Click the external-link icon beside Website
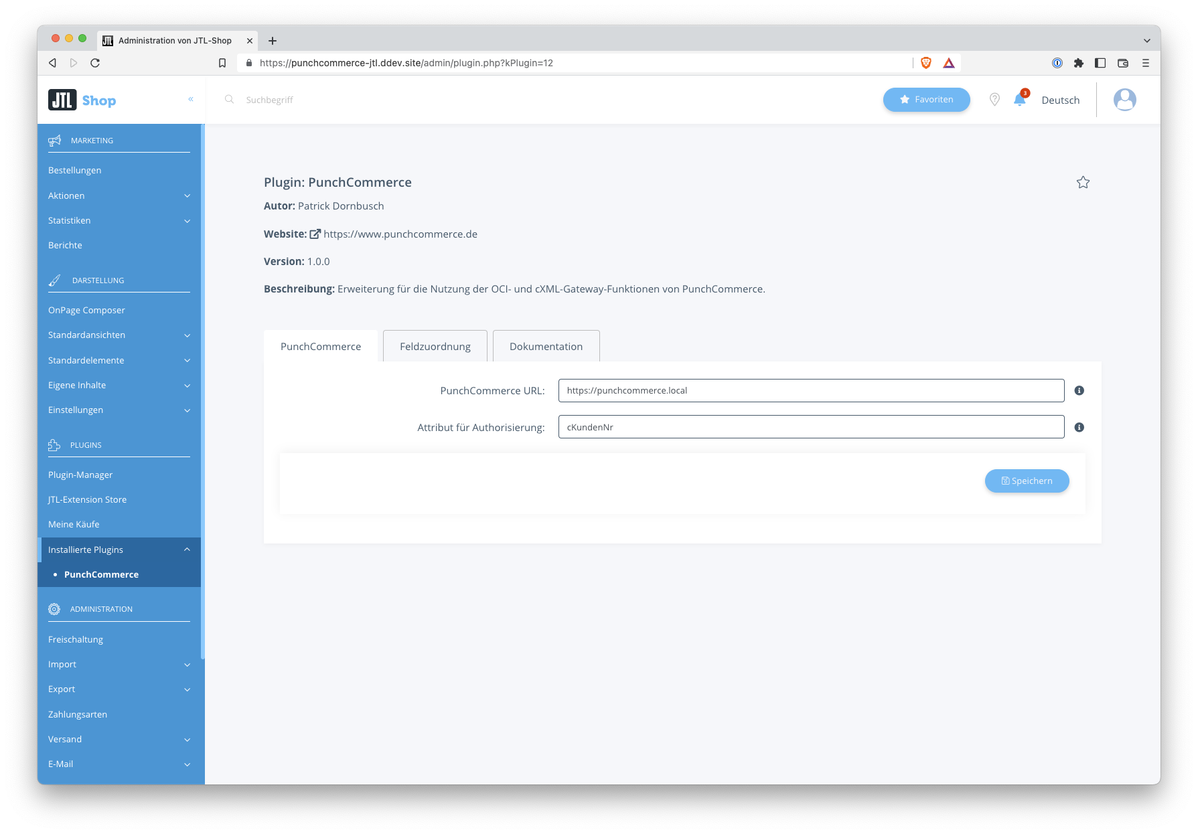The height and width of the screenshot is (834, 1198). click(315, 234)
